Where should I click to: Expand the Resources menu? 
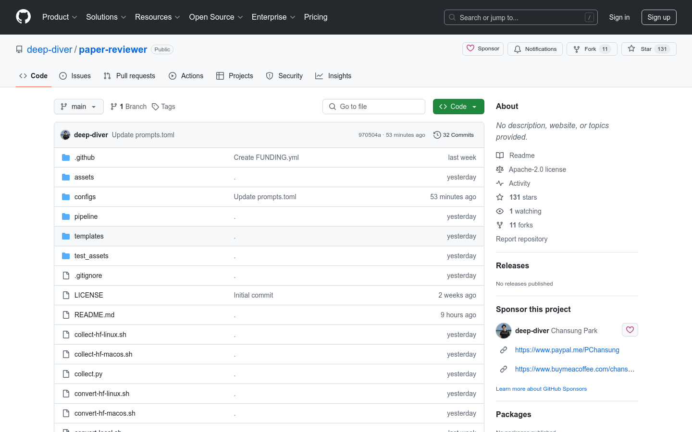158,17
